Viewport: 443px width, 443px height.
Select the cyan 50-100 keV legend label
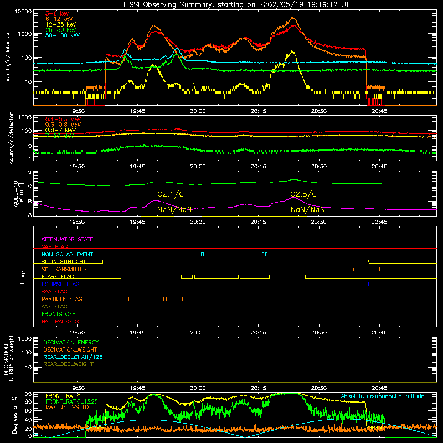(62, 35)
